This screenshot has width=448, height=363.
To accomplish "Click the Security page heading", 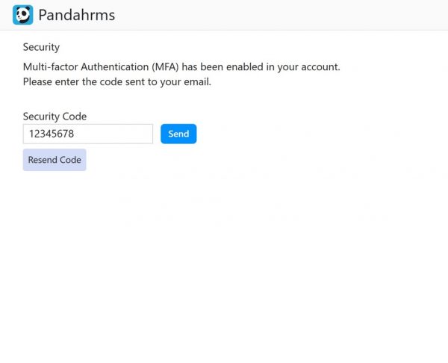I will (41, 47).
